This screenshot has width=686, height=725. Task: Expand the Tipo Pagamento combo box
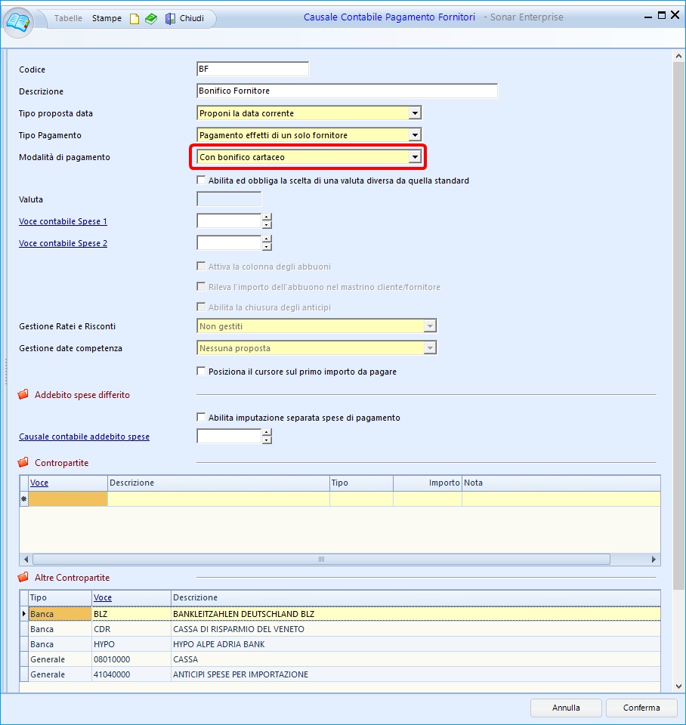(414, 135)
